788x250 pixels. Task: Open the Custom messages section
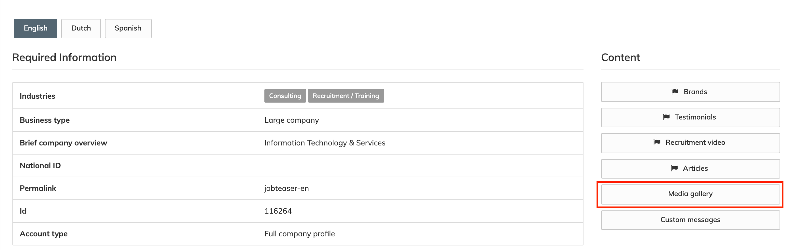click(690, 220)
